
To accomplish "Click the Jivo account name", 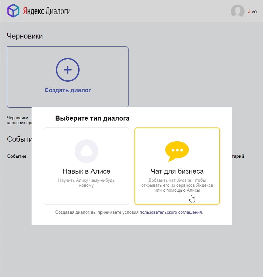I will pos(252,12).
